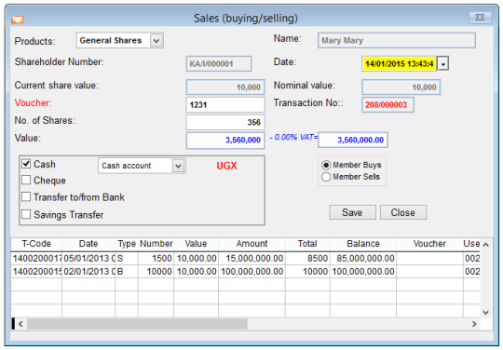Click the Voucher input field

point(225,105)
